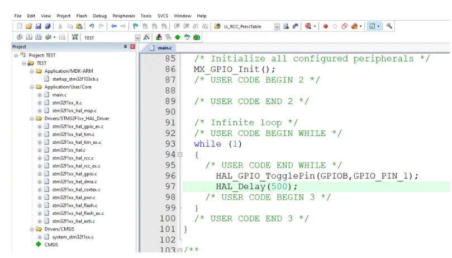Image resolution: width=452 pixels, height=258 pixels.
Task: Open LL_RCC_PrescTable search dropdown arrow
Action: 277,27
